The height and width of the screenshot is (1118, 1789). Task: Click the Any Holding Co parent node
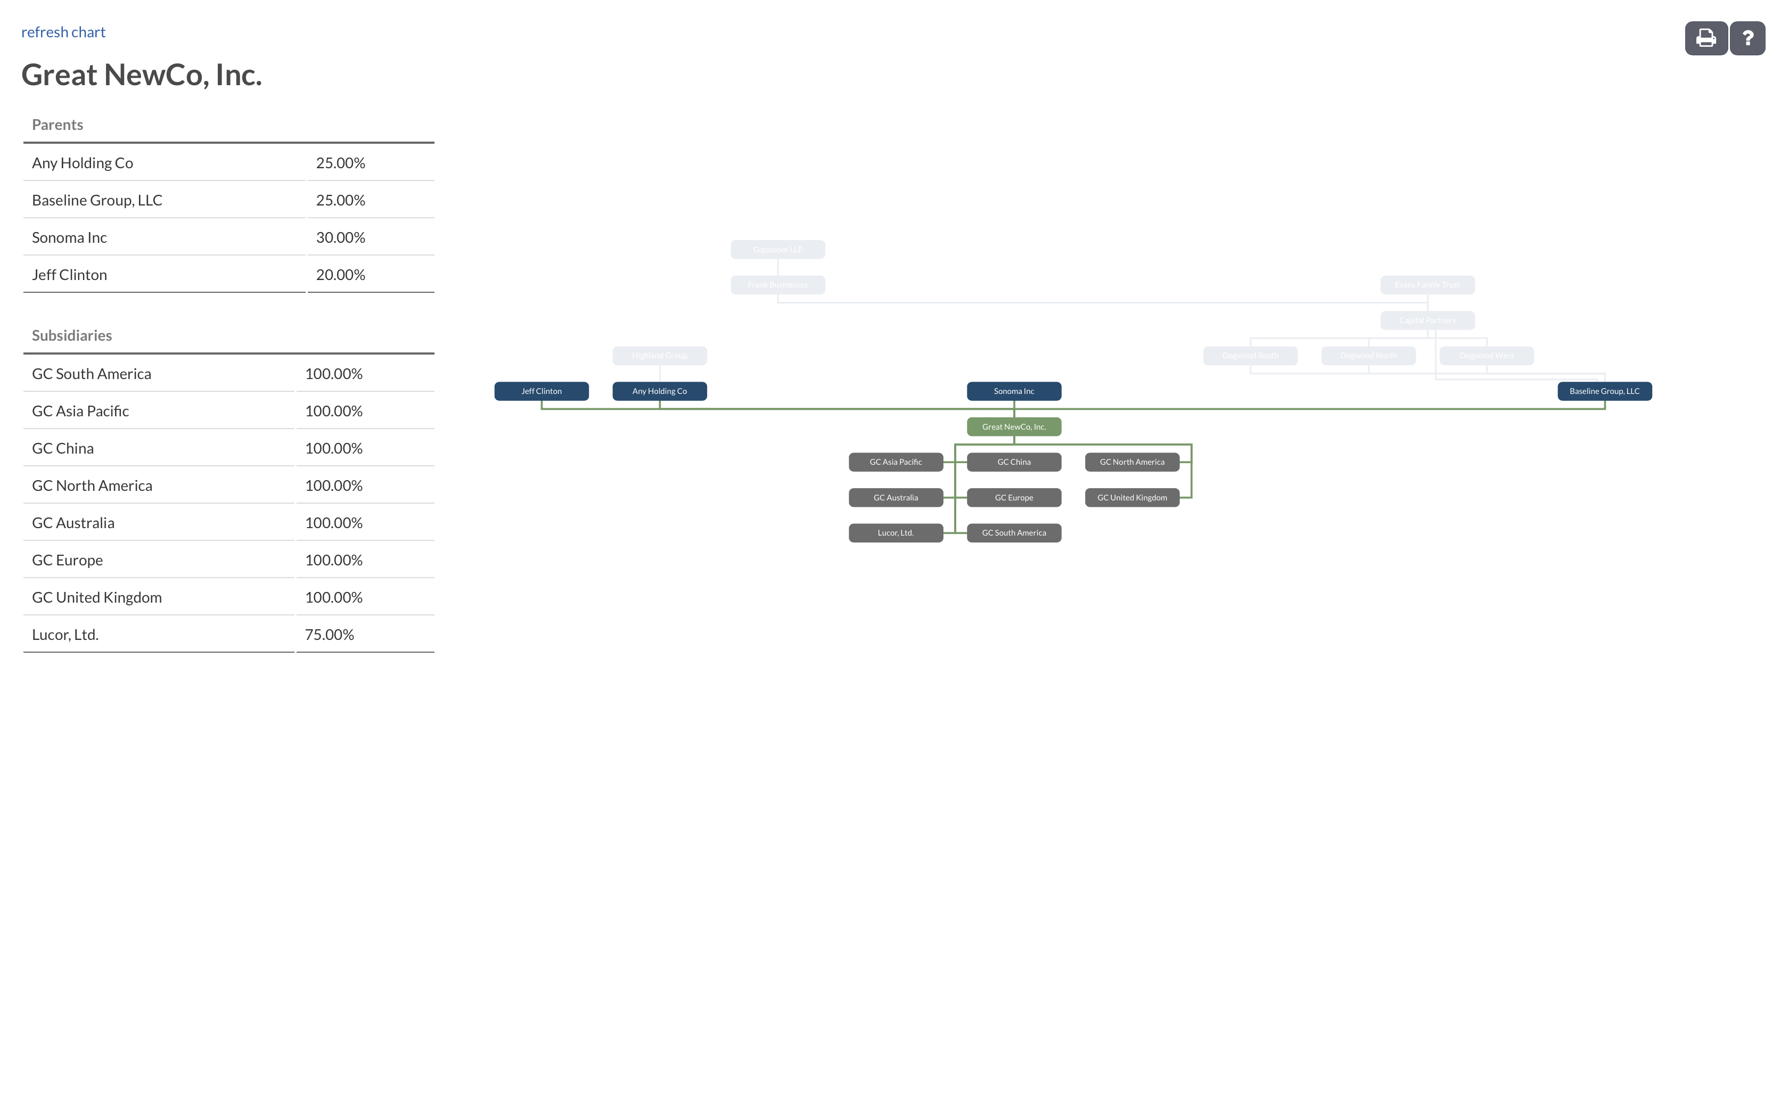[x=658, y=390]
